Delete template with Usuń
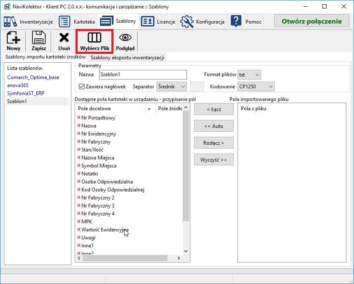This screenshot has height=284, width=354. pyautogui.click(x=64, y=41)
